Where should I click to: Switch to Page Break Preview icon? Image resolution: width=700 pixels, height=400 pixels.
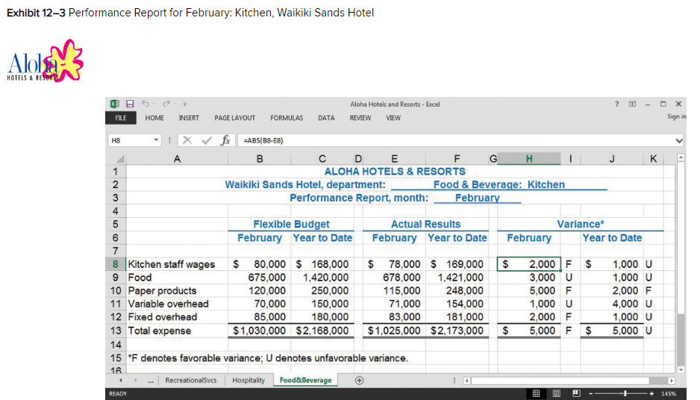tap(576, 393)
